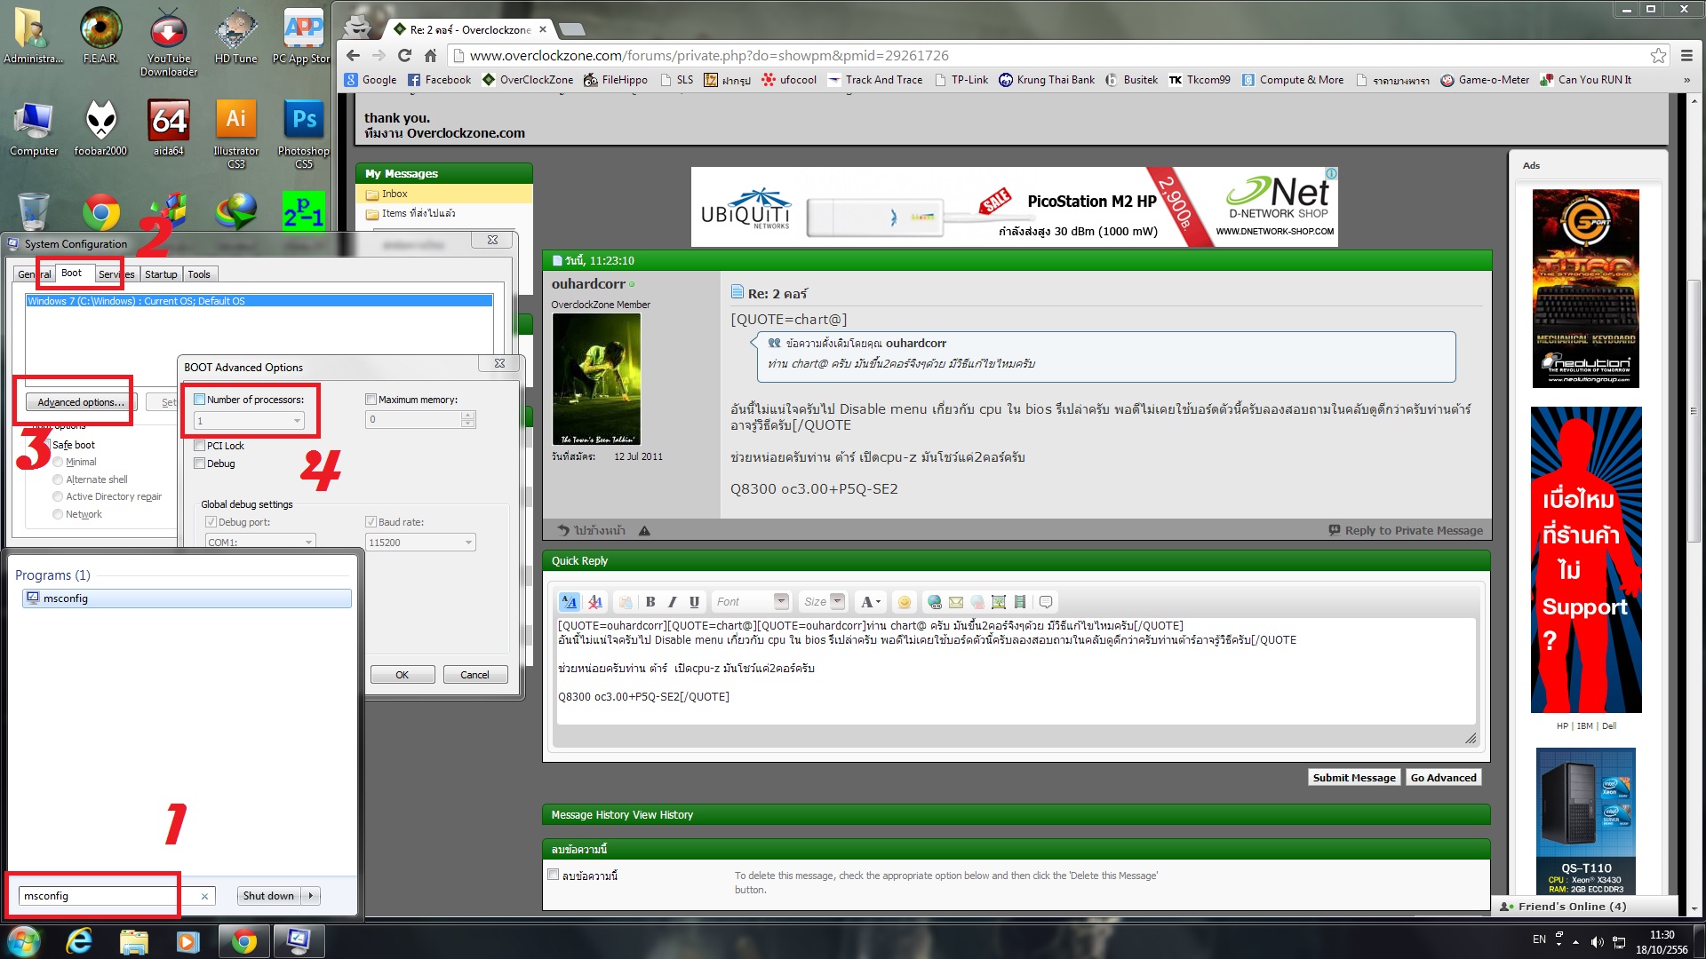Image resolution: width=1706 pixels, height=959 pixels.
Task: Open the smiley emoticon picker
Action: coord(904,602)
